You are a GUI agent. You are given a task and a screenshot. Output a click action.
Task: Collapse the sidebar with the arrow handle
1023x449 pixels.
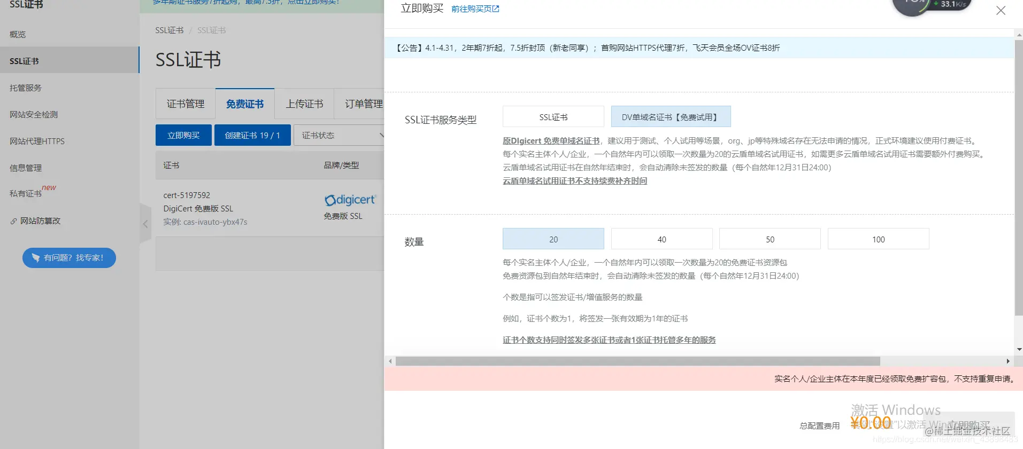145,224
